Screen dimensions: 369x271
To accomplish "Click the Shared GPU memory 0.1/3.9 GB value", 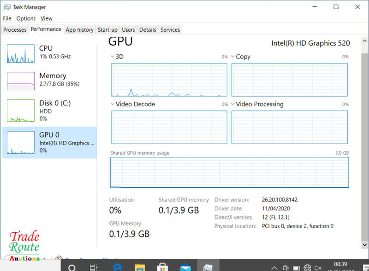I will click(x=179, y=210).
